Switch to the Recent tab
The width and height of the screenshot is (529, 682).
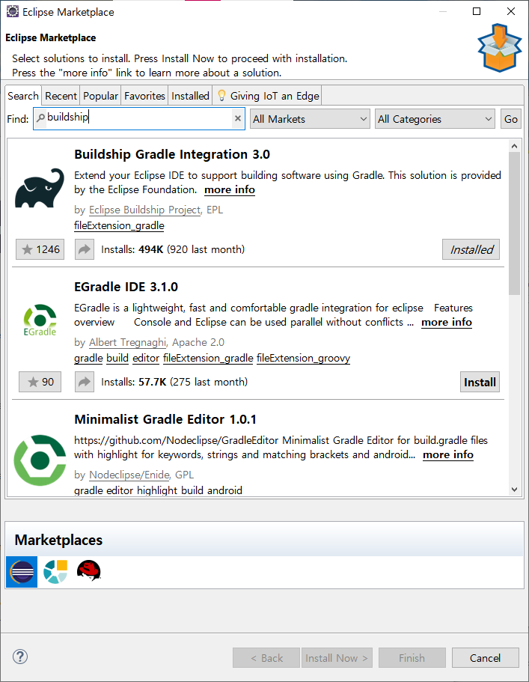[x=61, y=96]
